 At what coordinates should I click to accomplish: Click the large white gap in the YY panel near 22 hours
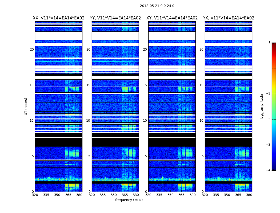tap(115, 36)
